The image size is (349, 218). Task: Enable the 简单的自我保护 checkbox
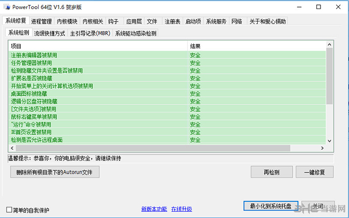tap(9, 209)
